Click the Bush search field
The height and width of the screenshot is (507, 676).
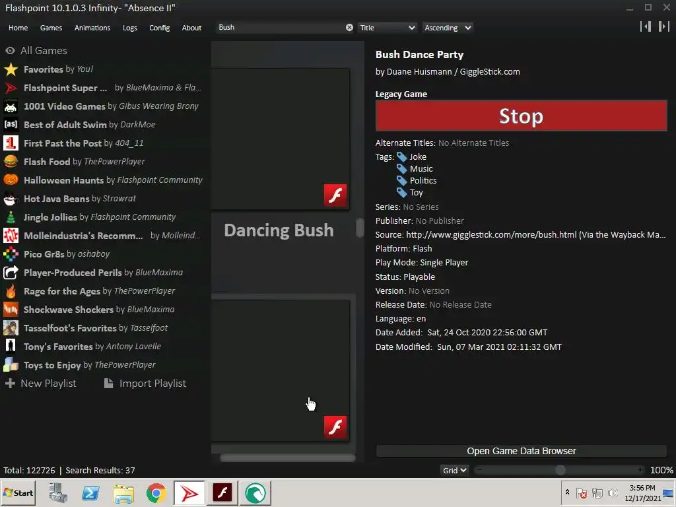pos(280,28)
